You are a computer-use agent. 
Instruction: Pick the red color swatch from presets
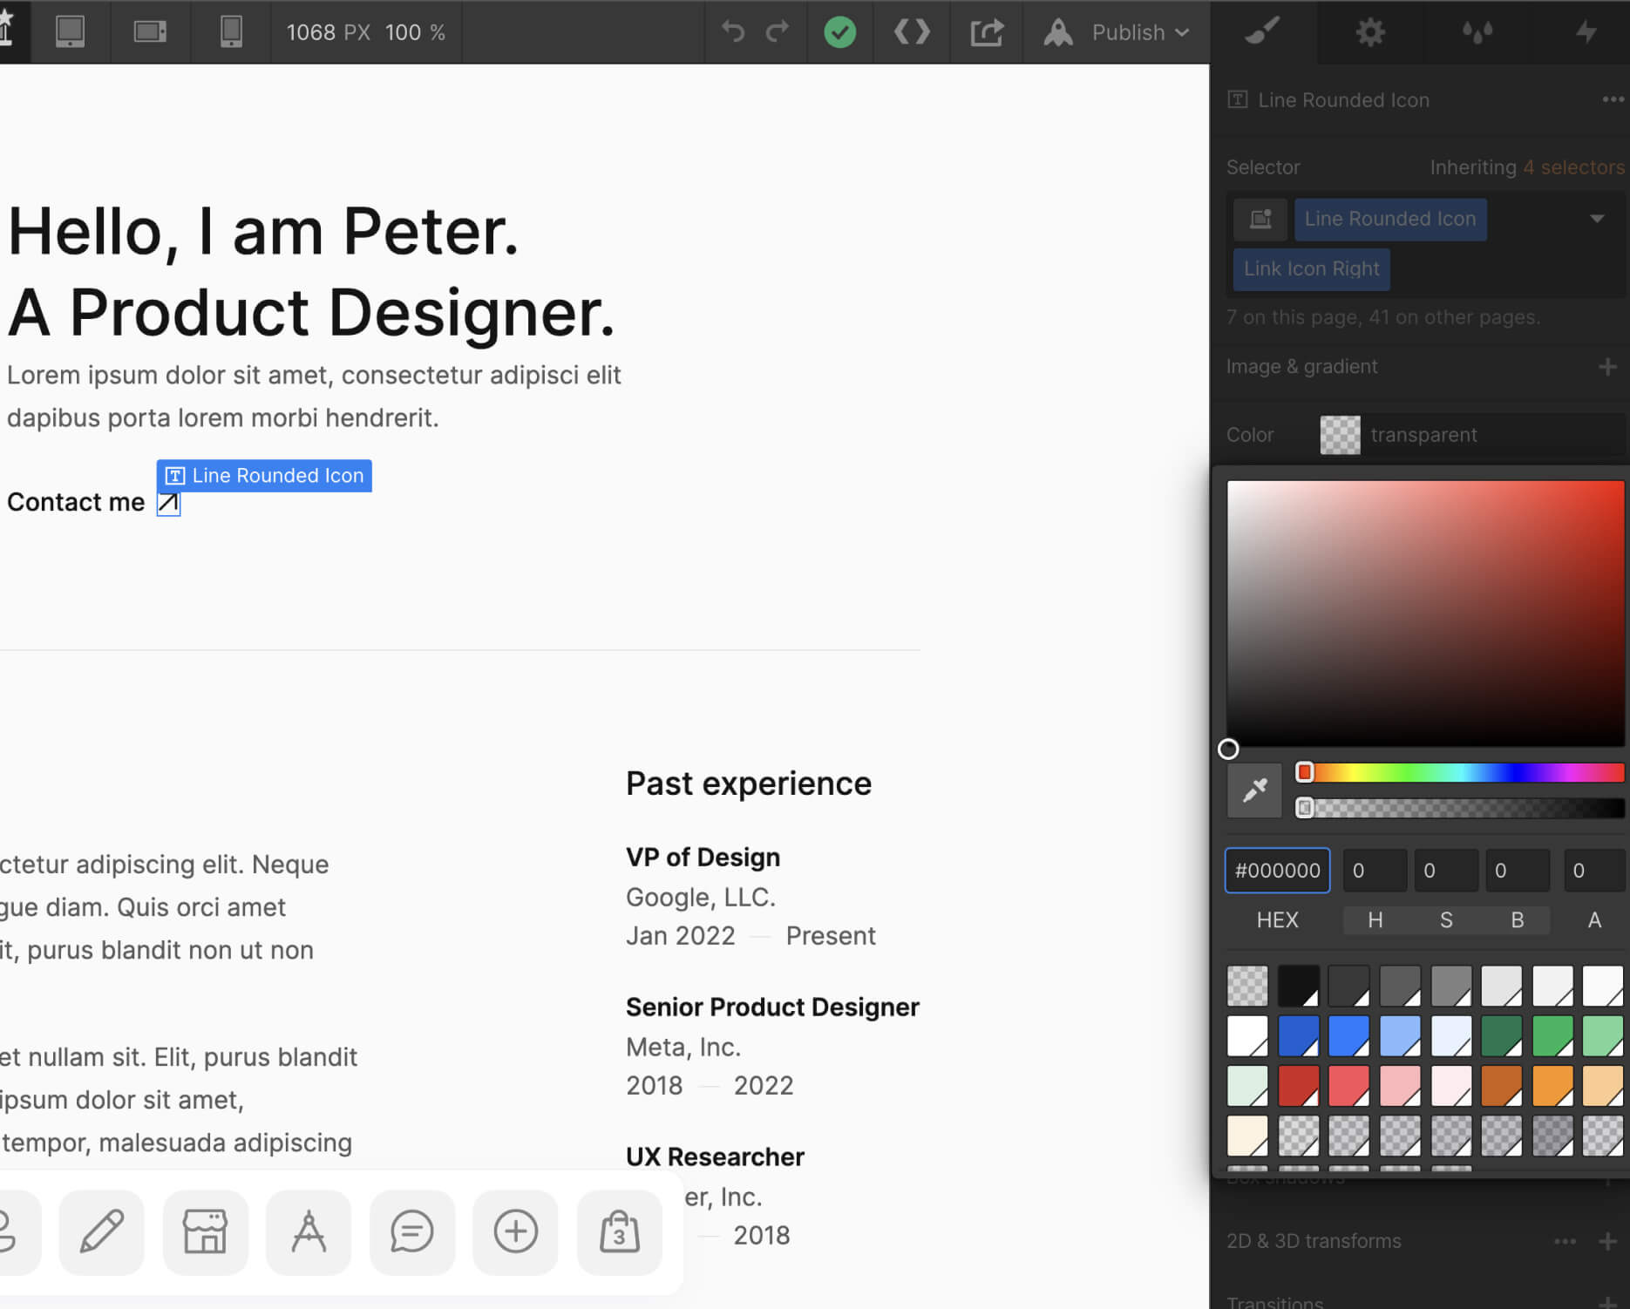pyautogui.click(x=1299, y=1086)
